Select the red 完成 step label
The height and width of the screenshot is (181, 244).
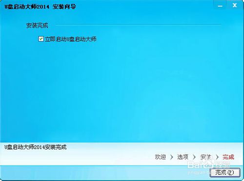(228, 157)
